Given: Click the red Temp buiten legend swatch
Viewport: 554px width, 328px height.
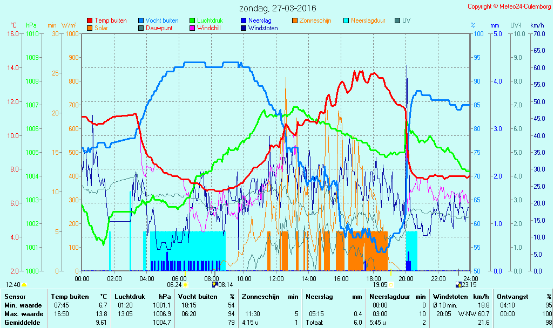Looking at the screenshot, I should pyautogui.click(x=90, y=21).
